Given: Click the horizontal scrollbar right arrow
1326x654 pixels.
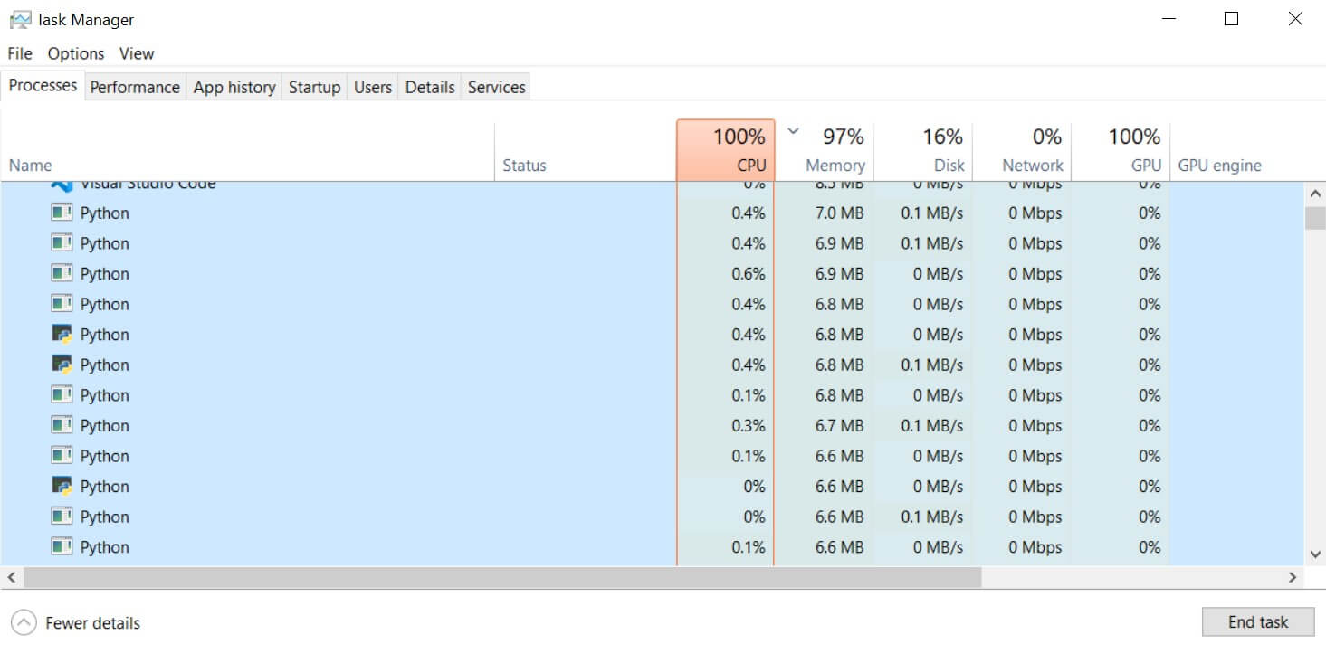Looking at the screenshot, I should [x=1293, y=577].
